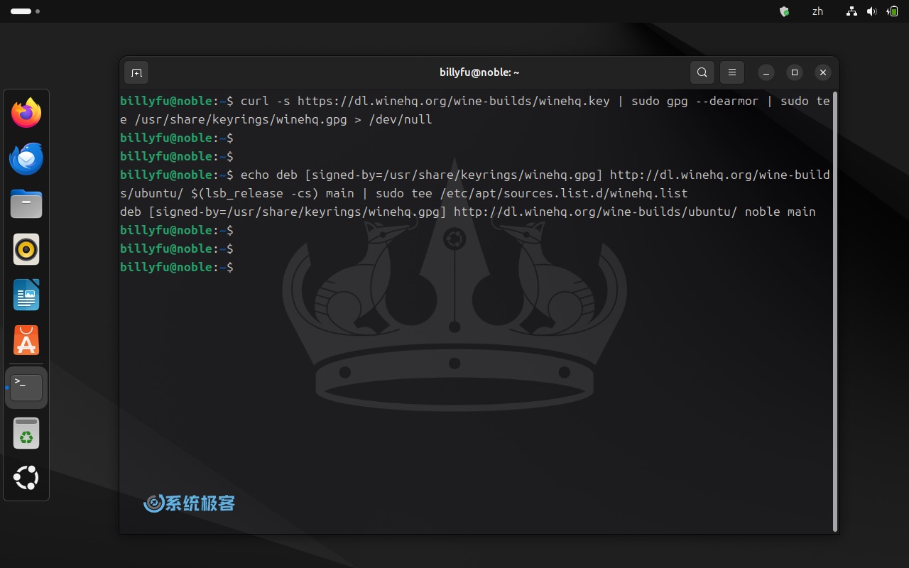Click the battery status icon
Screen dimensions: 909x568
click(892, 11)
